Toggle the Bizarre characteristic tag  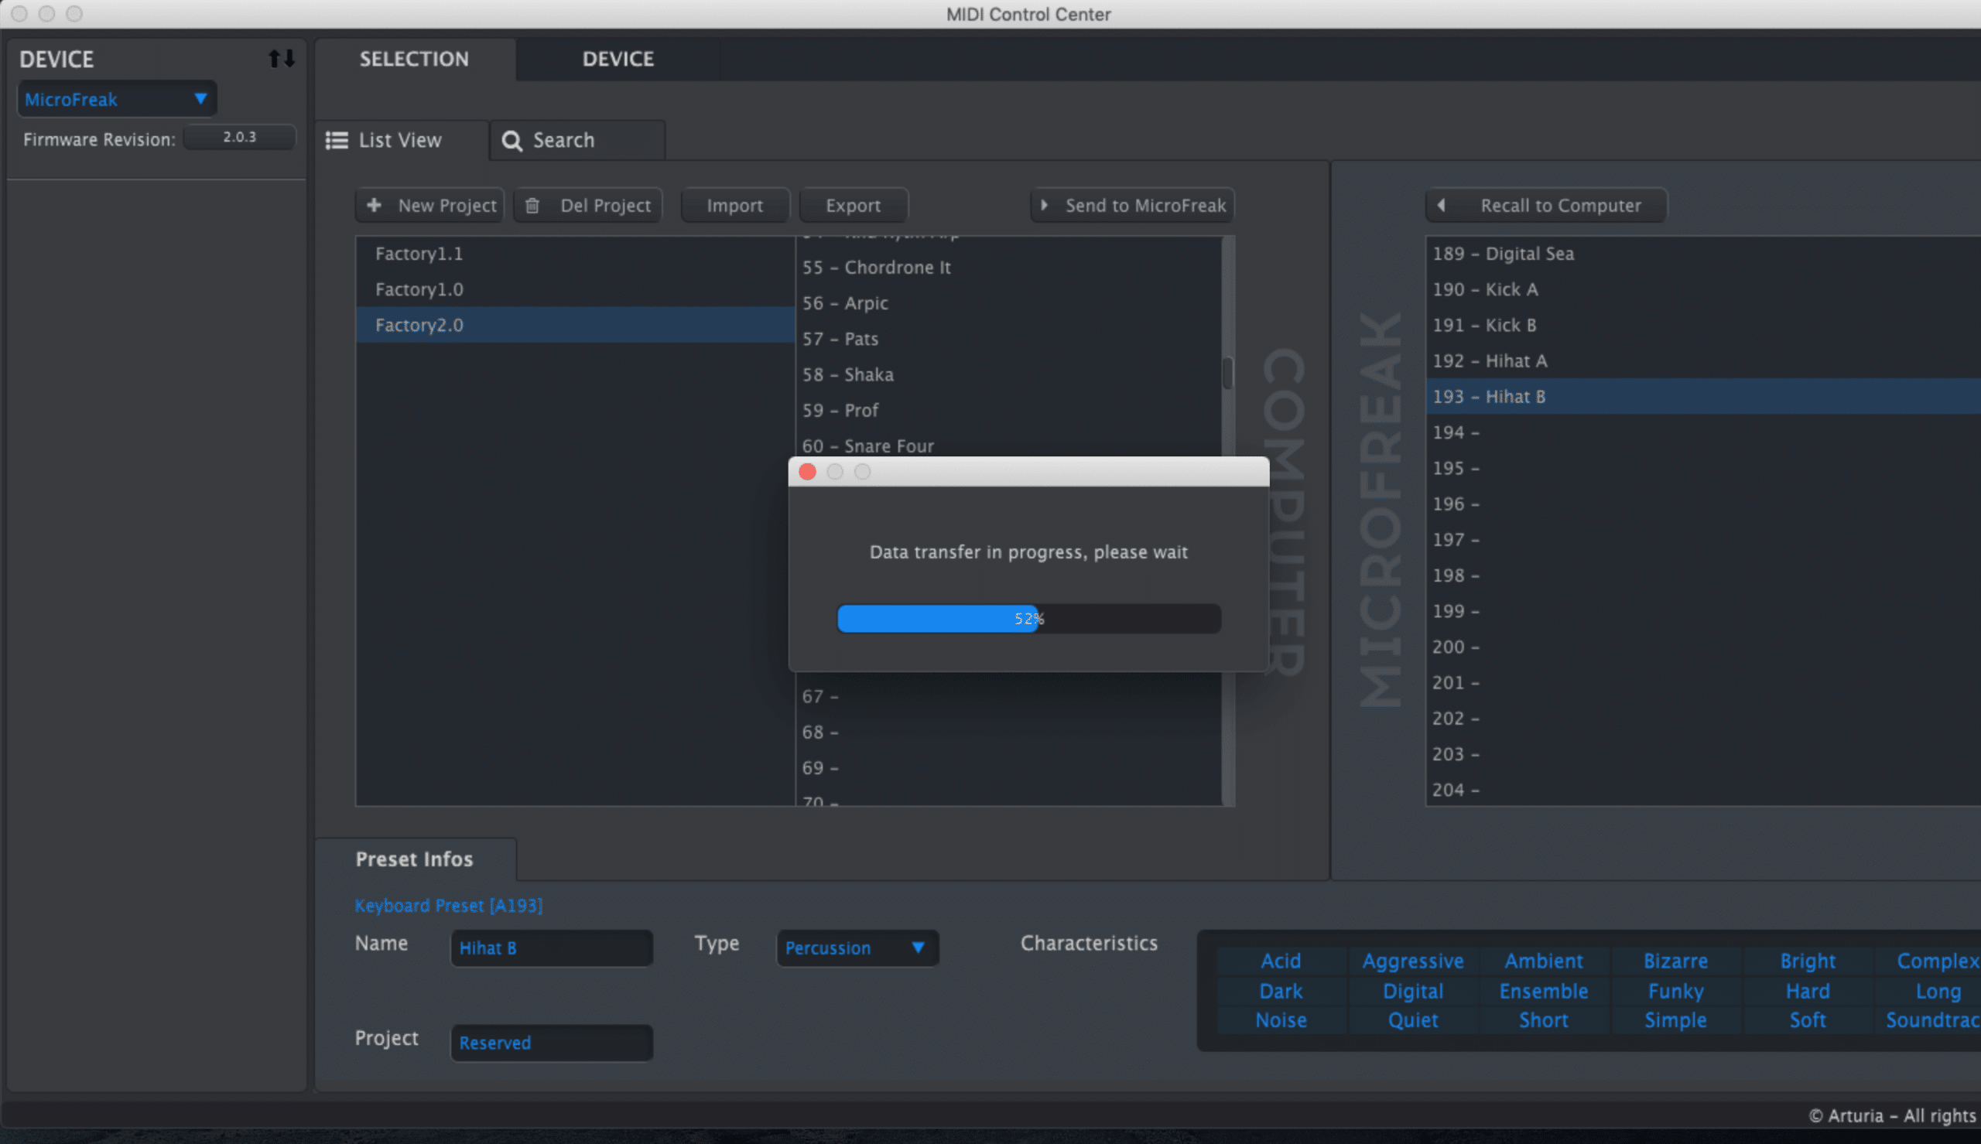1676,961
